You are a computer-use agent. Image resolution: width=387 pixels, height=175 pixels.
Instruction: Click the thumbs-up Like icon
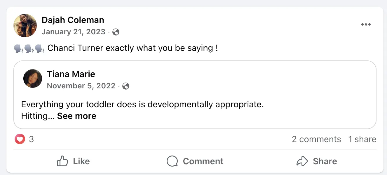click(62, 161)
